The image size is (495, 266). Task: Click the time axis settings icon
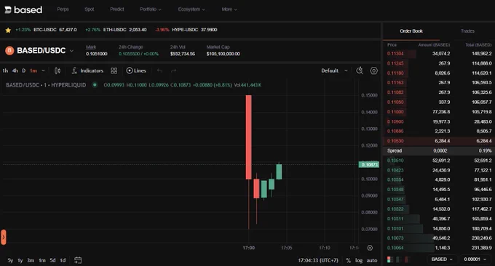click(370, 248)
